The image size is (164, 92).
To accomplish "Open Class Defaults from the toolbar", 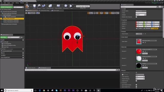I will pyautogui.click(x=58, y=6).
